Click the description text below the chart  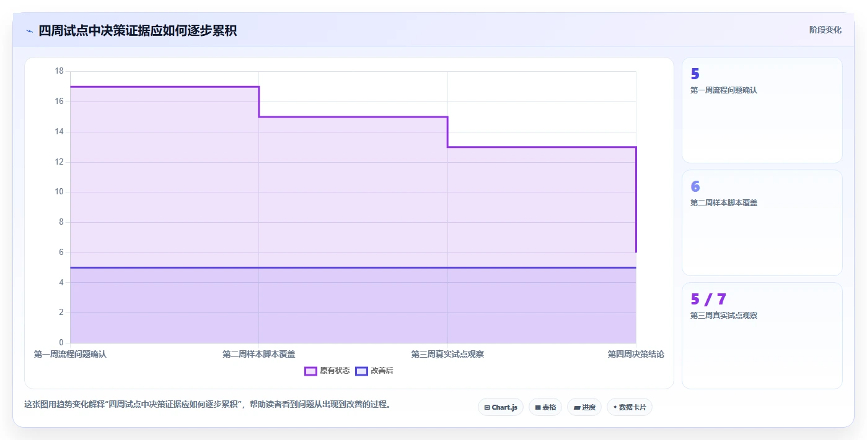pyautogui.click(x=207, y=405)
